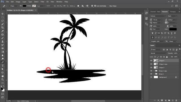The image size is (181, 102).
Task: Open the English: USA language dropdown
Action: coord(158,41)
